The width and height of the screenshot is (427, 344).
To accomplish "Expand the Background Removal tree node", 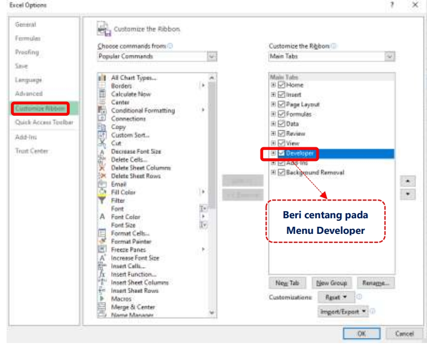I will [273, 173].
